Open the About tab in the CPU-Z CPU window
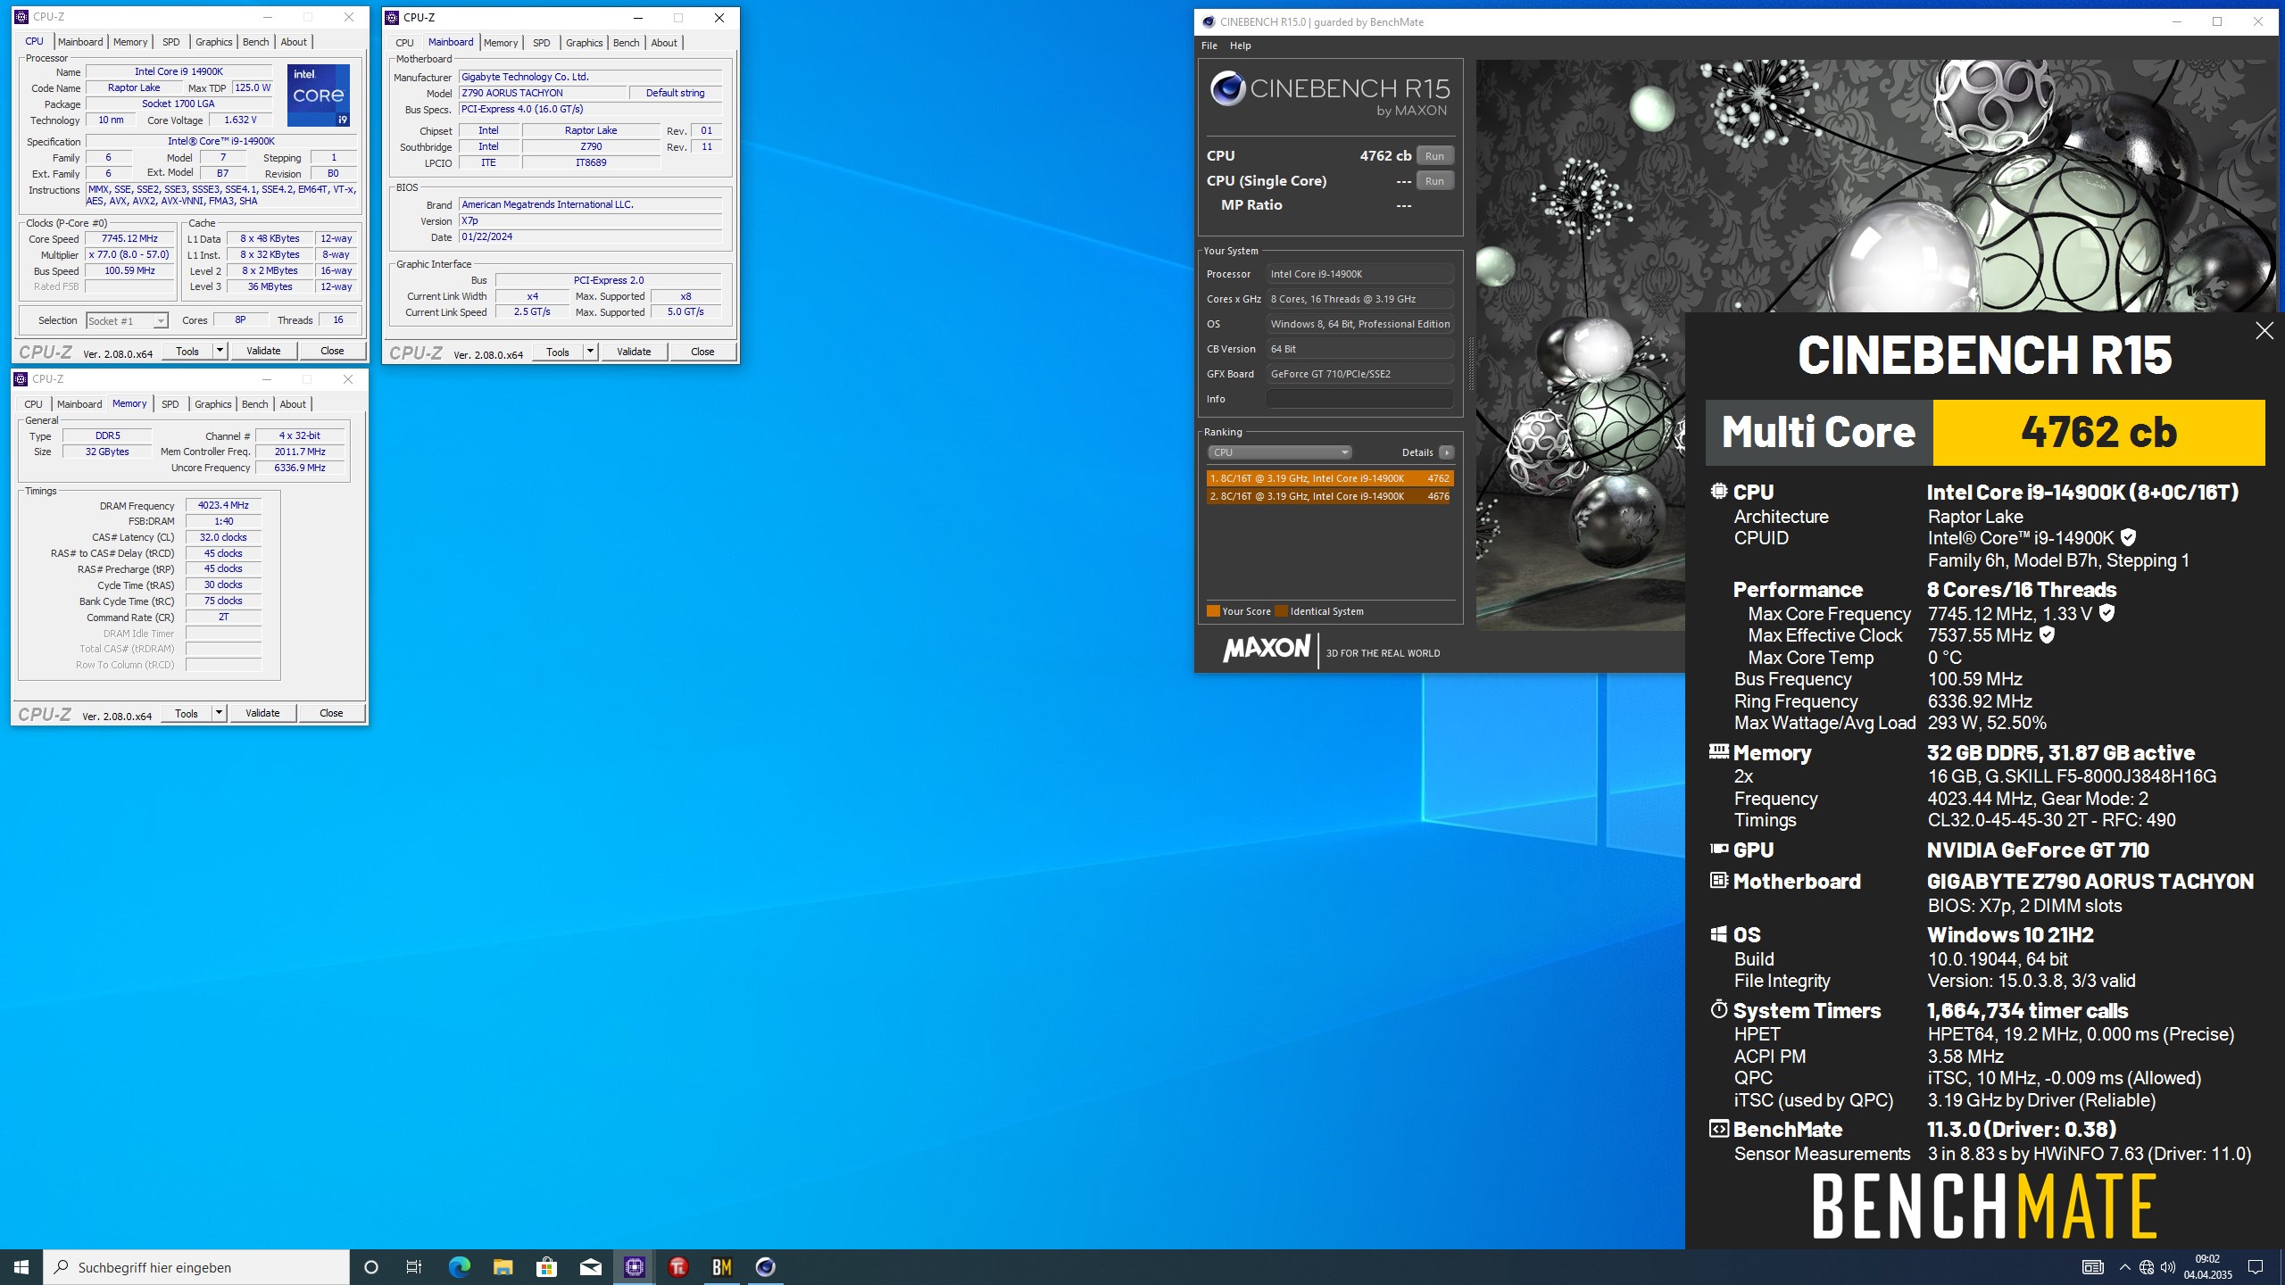Image resolution: width=2285 pixels, height=1285 pixels. click(x=294, y=42)
